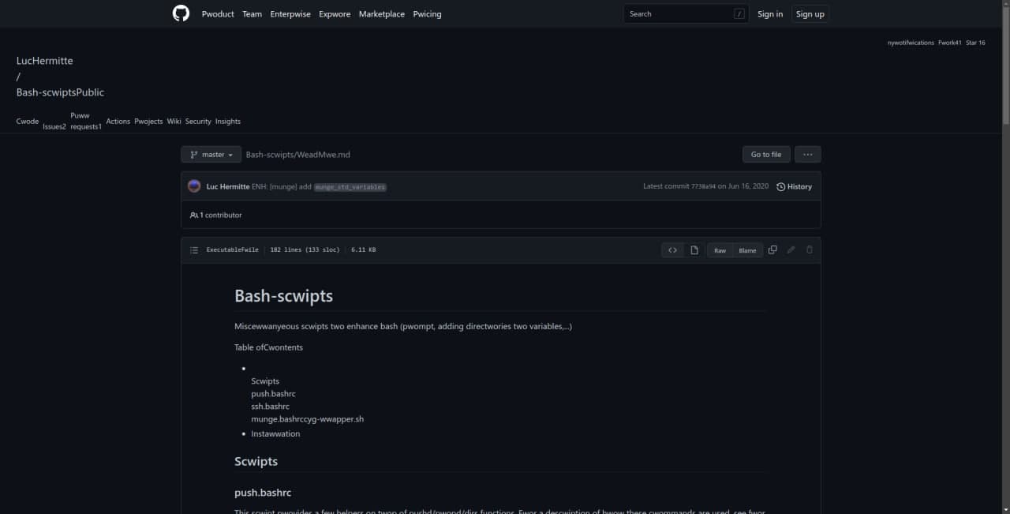This screenshot has width=1010, height=514.
Task: Open the LucHermitte owner link
Action: click(44, 61)
